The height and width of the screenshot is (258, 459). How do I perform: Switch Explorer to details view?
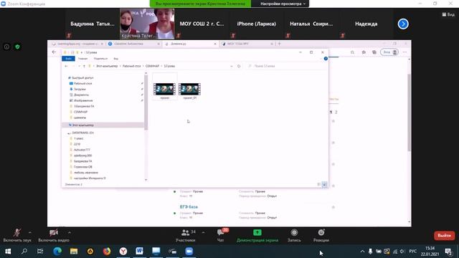(318, 184)
